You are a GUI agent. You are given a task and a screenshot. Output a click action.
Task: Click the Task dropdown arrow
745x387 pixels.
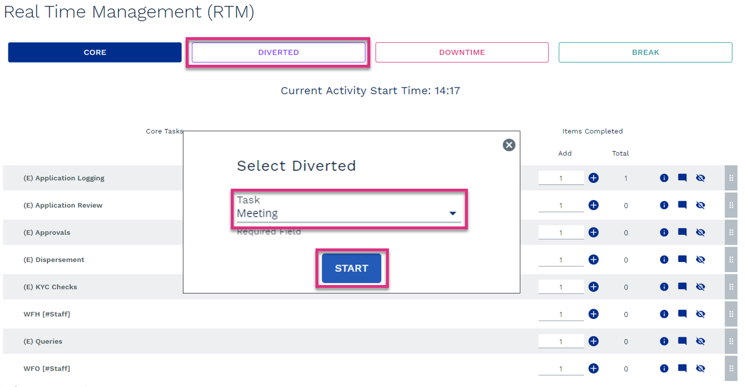452,213
